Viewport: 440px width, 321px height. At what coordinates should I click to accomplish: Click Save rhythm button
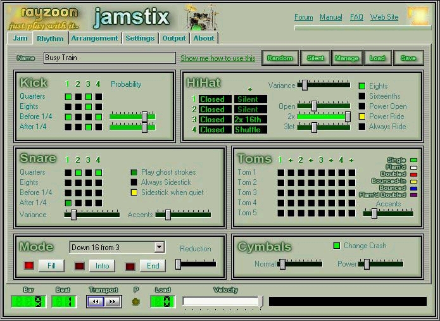tap(408, 58)
